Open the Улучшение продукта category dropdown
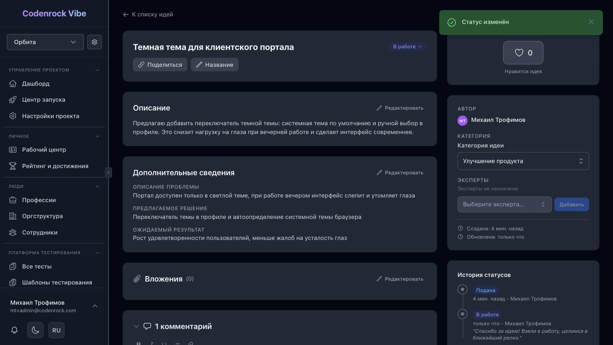Screen dimensions: 613x345 click(x=523, y=161)
